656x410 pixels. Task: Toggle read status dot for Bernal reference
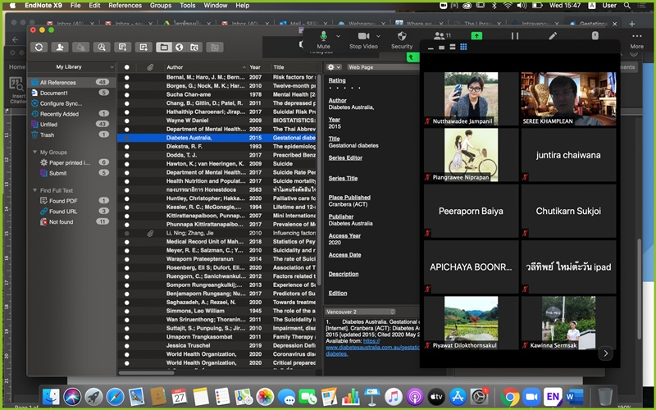point(127,76)
